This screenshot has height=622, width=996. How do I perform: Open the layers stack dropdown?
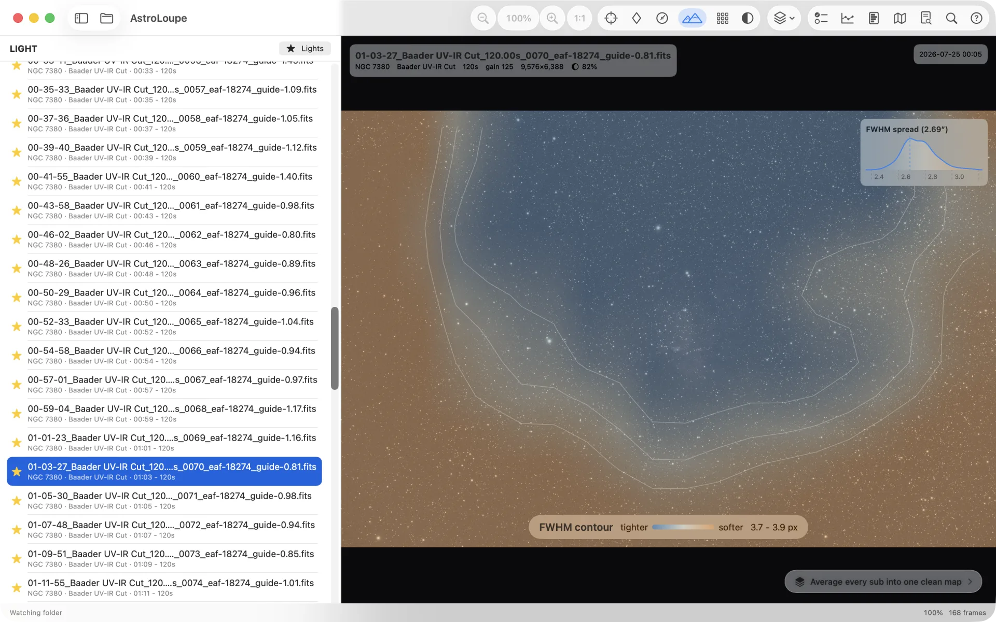pos(784,18)
